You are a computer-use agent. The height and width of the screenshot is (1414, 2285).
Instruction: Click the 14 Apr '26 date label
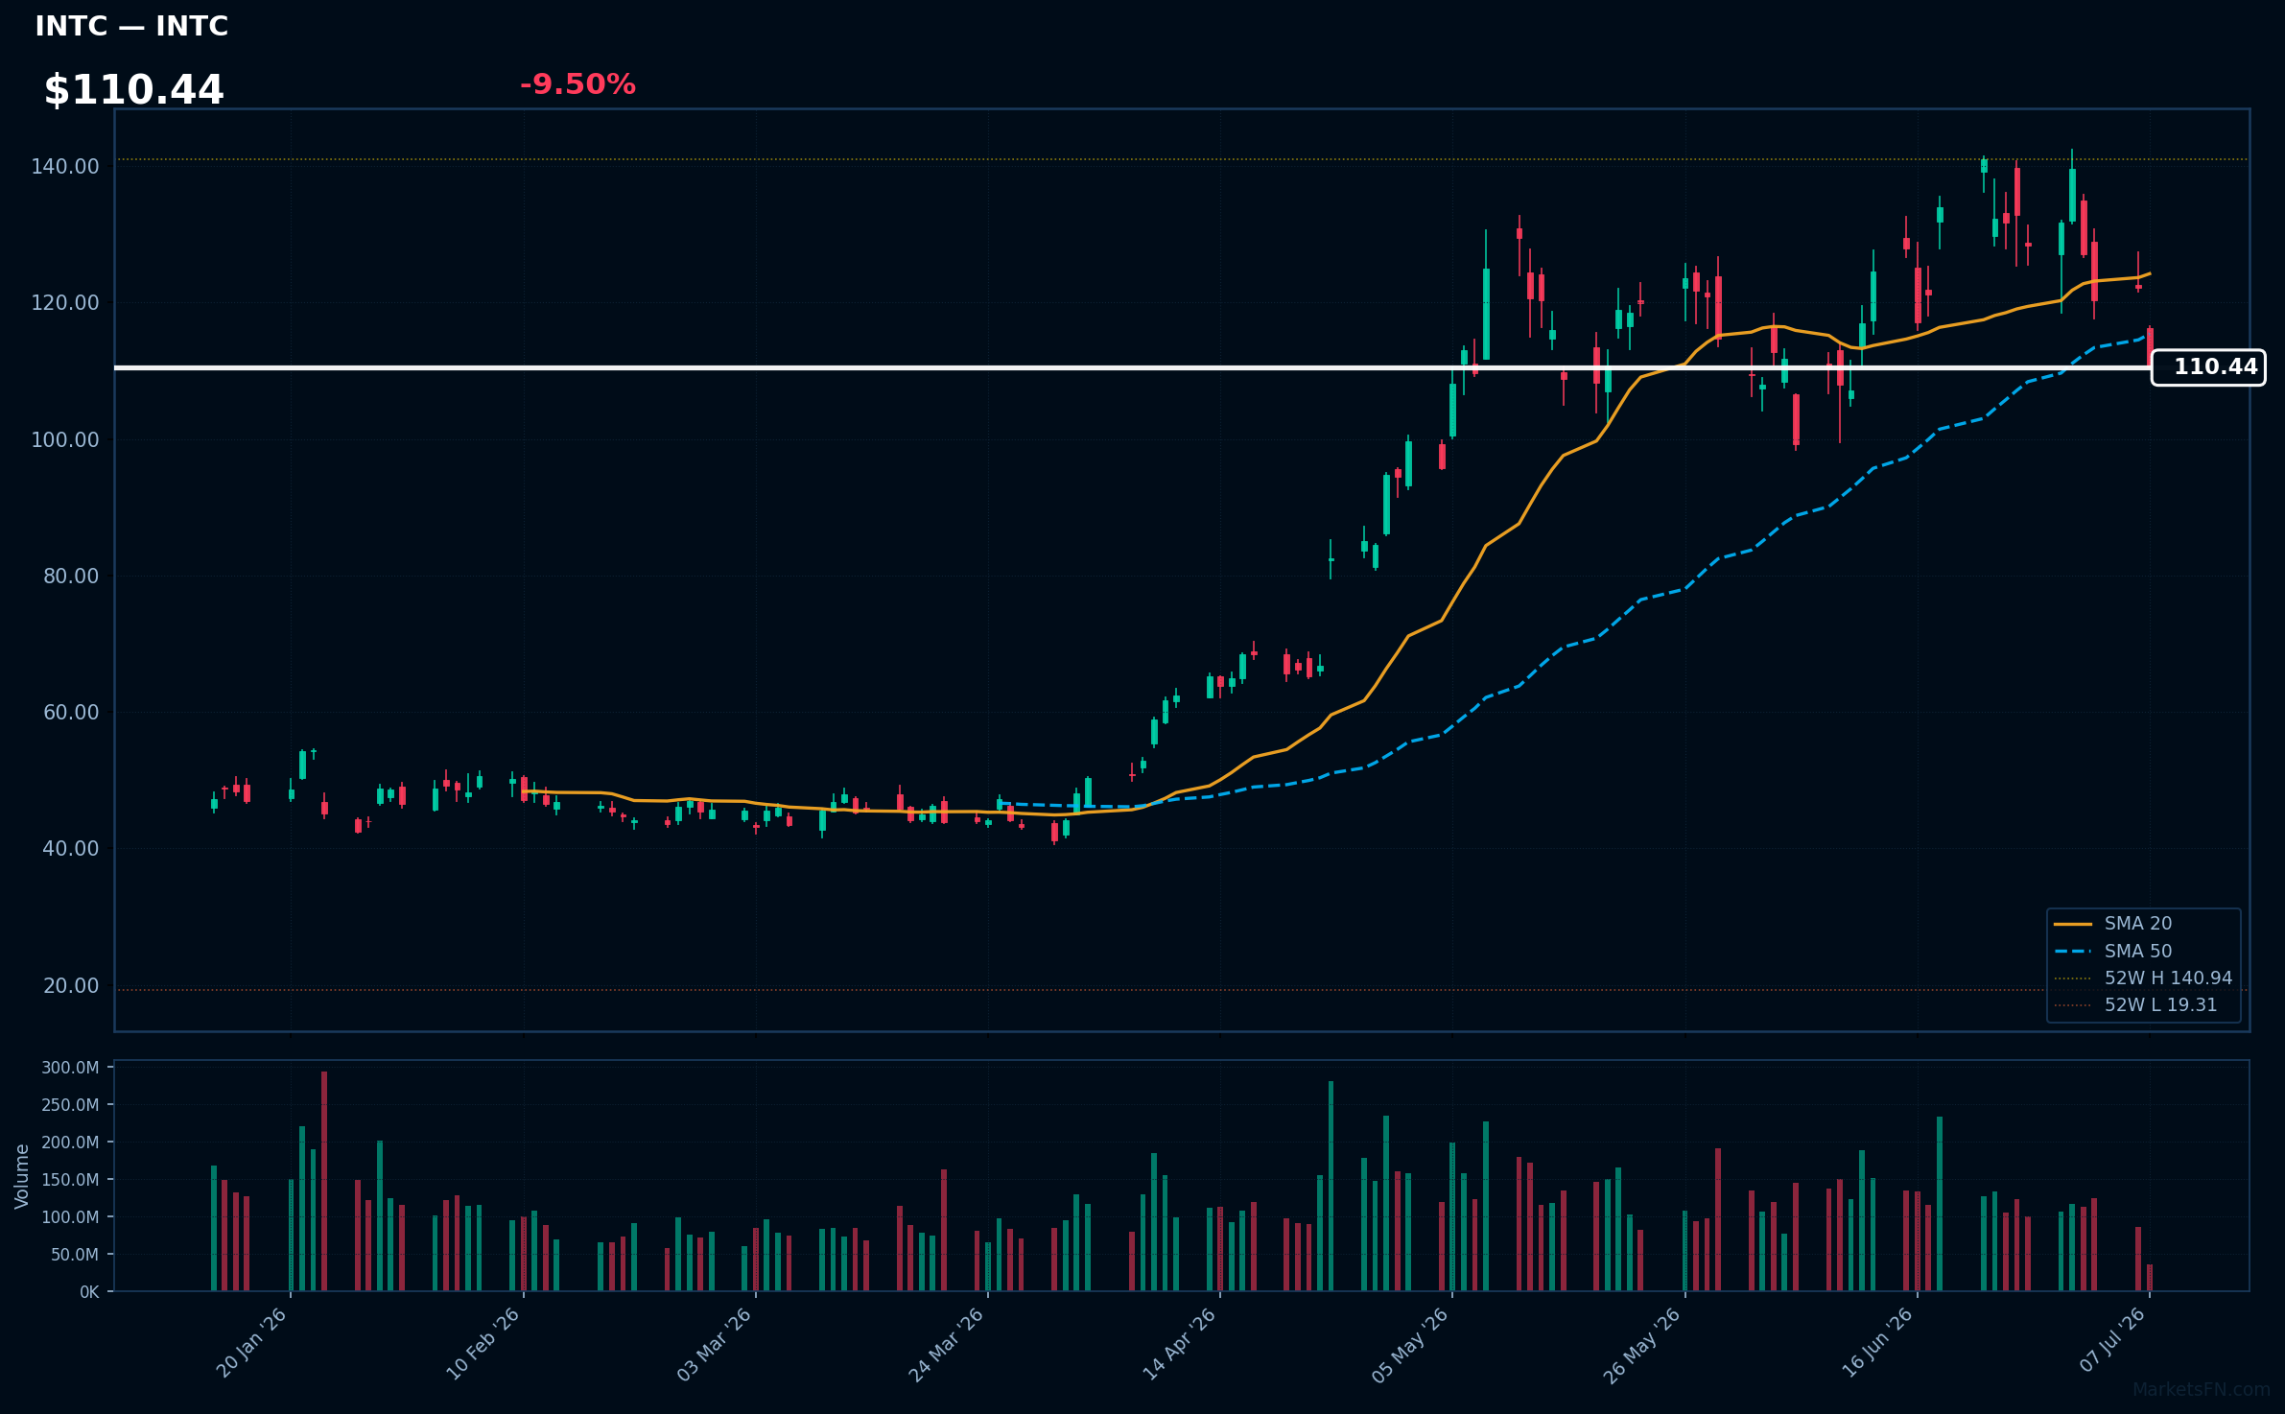(1180, 1343)
